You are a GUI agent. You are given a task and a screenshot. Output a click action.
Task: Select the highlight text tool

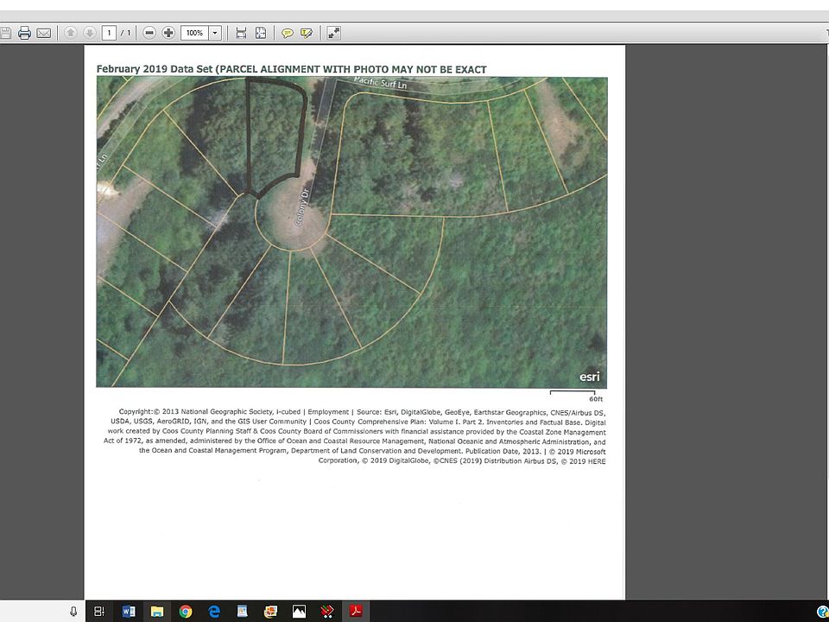coord(306,34)
